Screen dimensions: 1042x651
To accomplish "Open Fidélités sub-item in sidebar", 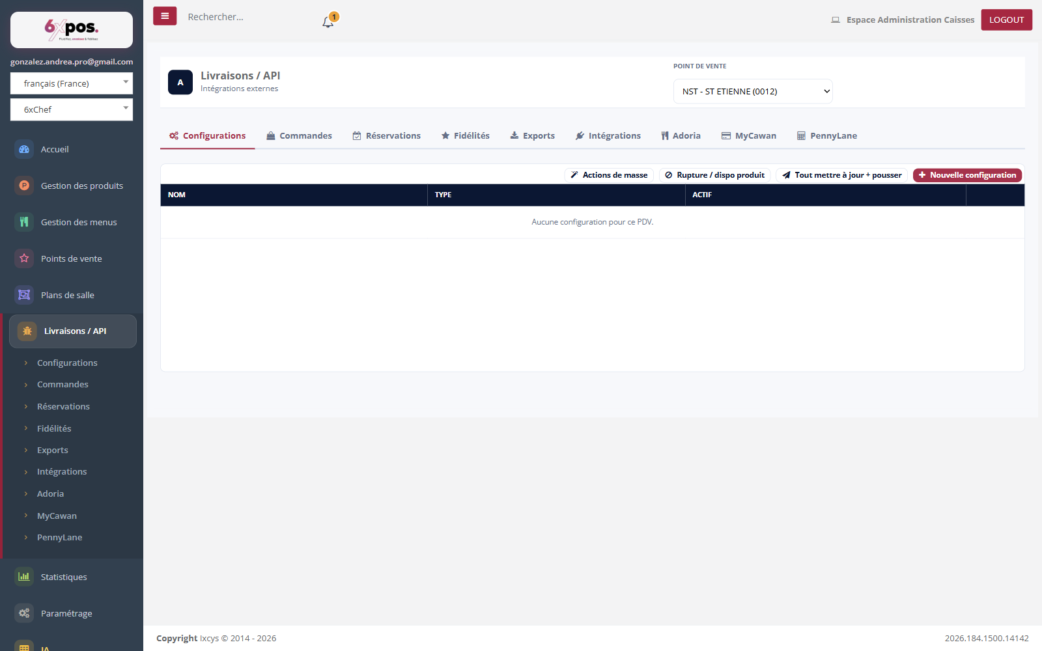I will click(54, 428).
